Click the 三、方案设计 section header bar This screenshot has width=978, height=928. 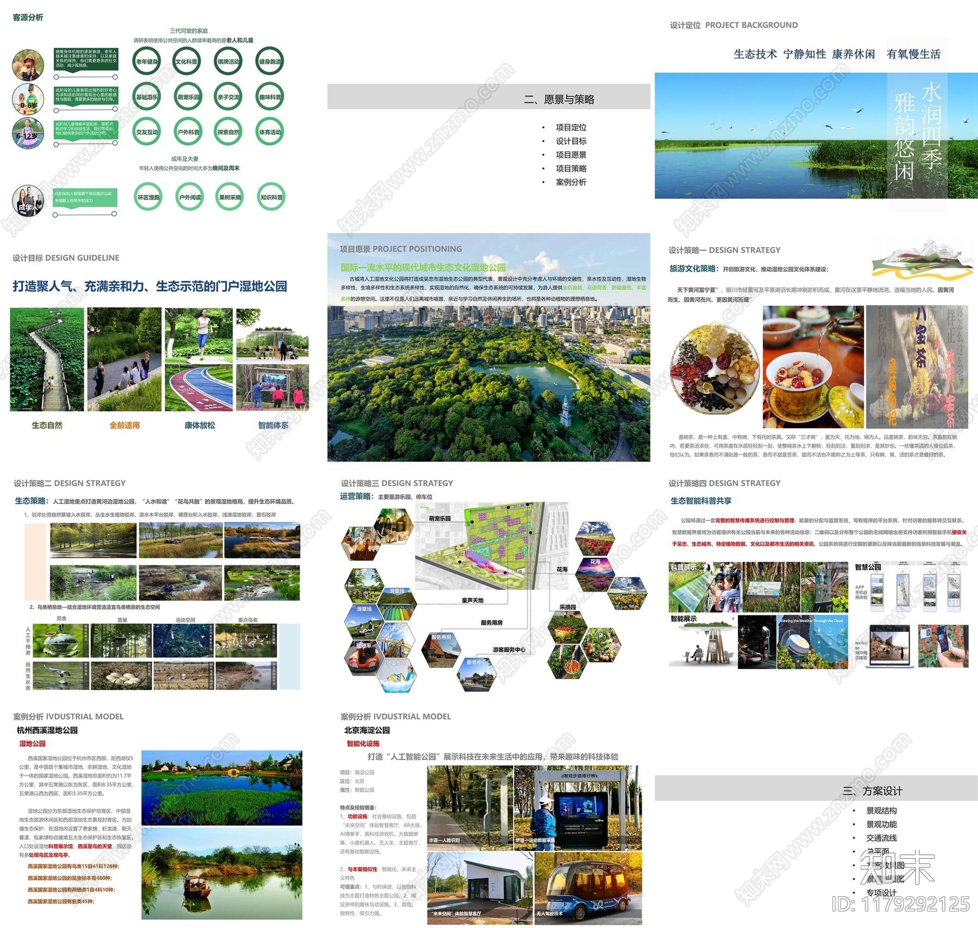click(x=816, y=789)
